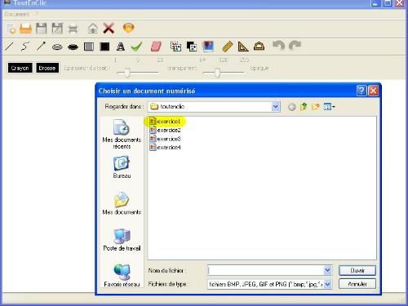Choose the Brosse mode button
Image resolution: width=408 pixels, height=306 pixels.
tap(47, 68)
